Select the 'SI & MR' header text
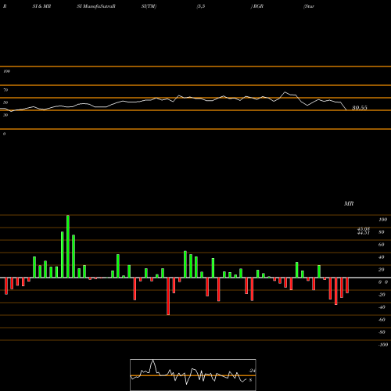Screen dimensions: 391x391 tap(41, 6)
